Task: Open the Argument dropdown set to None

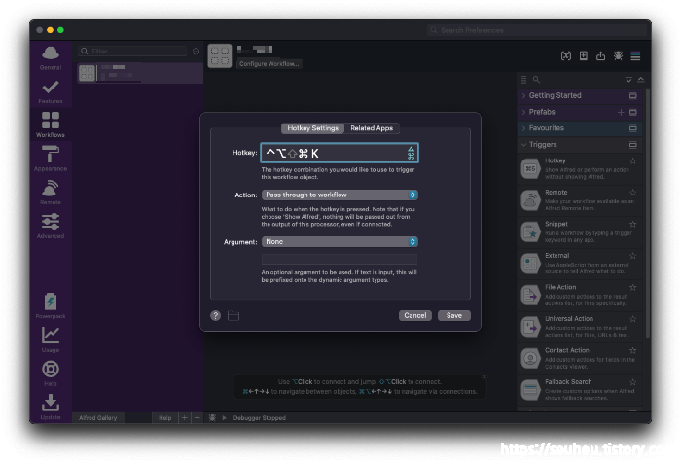Action: coord(340,242)
